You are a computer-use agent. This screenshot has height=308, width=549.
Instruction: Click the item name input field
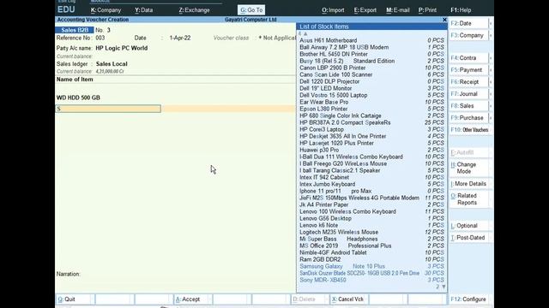[x=108, y=109]
